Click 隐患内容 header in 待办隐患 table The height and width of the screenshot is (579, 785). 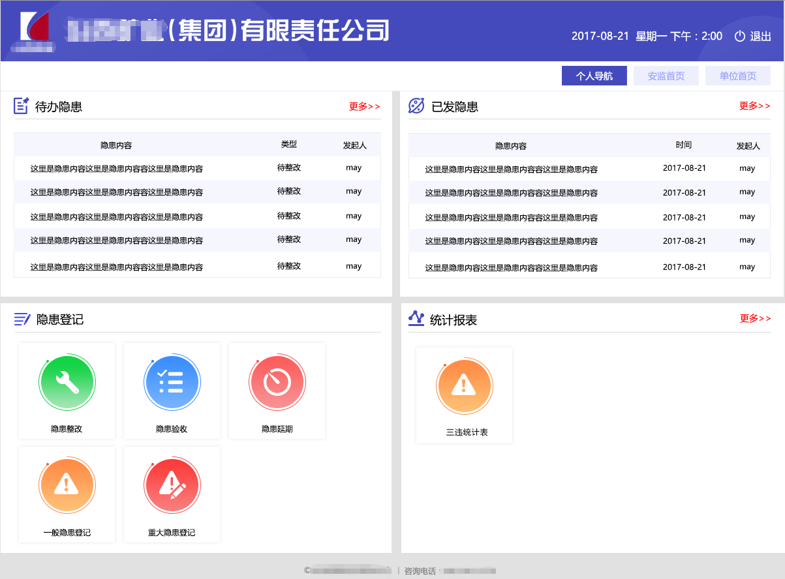116,145
